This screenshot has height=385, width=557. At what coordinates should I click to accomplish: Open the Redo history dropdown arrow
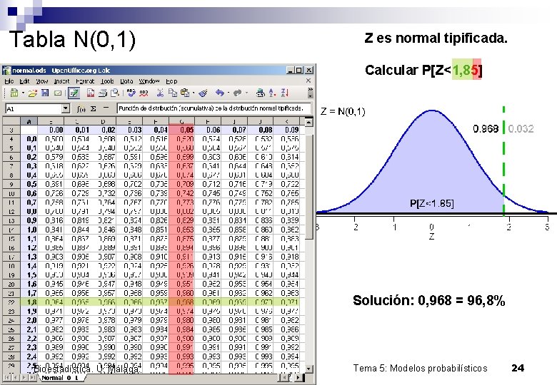(x=246, y=93)
